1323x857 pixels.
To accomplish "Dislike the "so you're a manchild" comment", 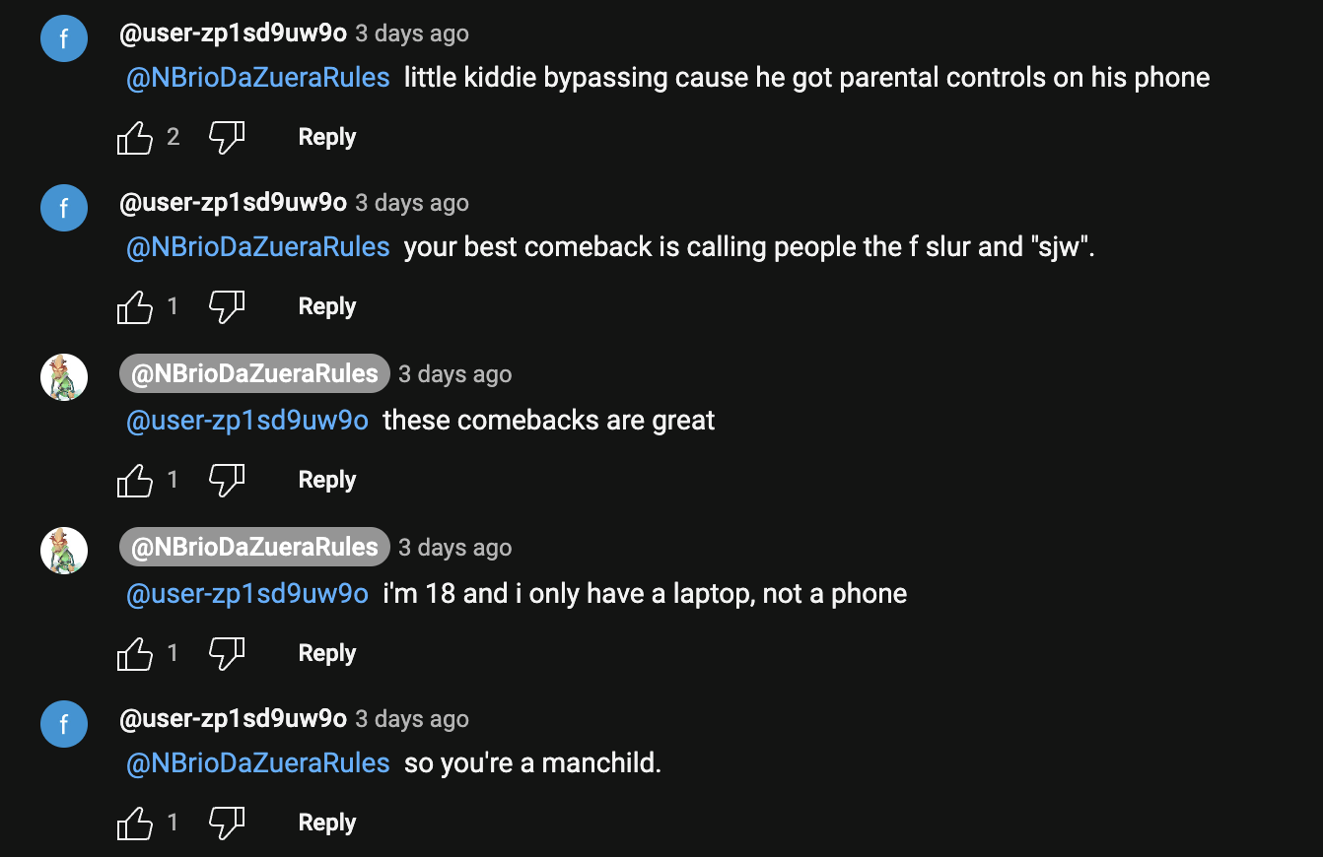I will point(227,824).
